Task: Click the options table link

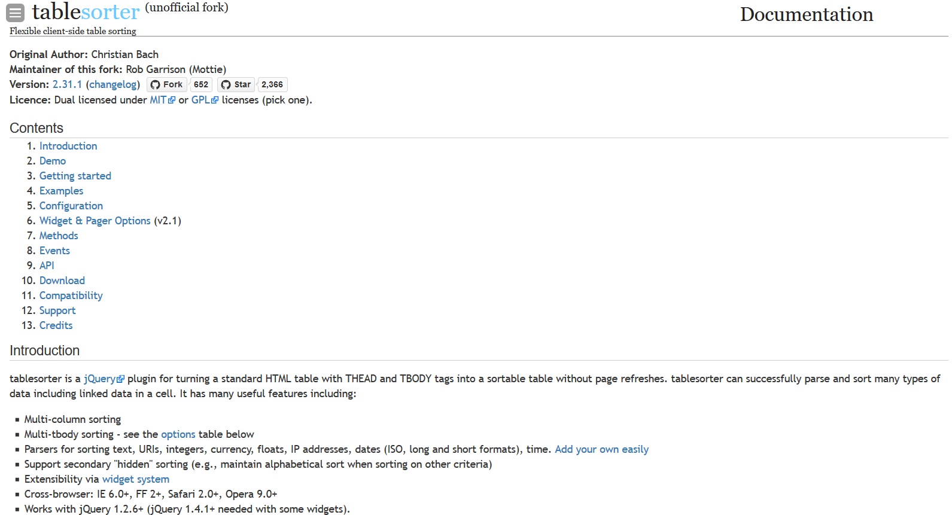Action: [178, 434]
